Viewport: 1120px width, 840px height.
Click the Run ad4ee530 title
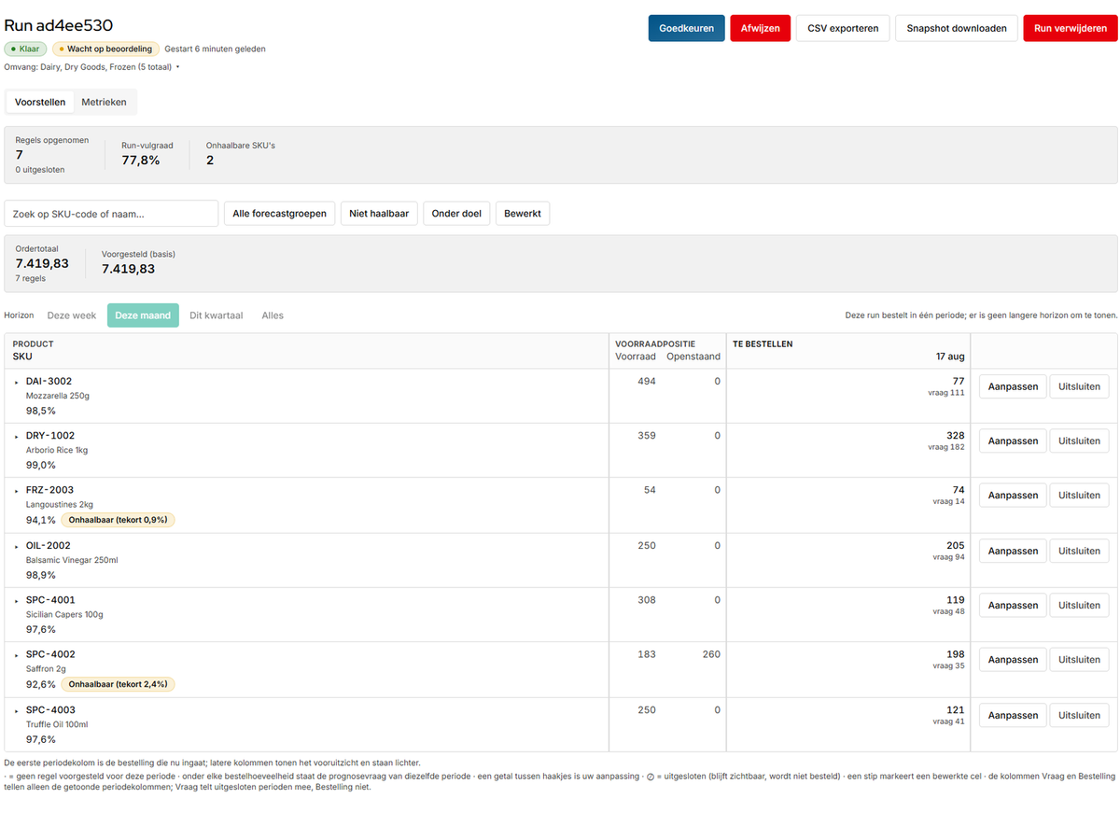pos(59,25)
